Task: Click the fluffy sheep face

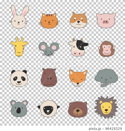Action: point(49,109)
